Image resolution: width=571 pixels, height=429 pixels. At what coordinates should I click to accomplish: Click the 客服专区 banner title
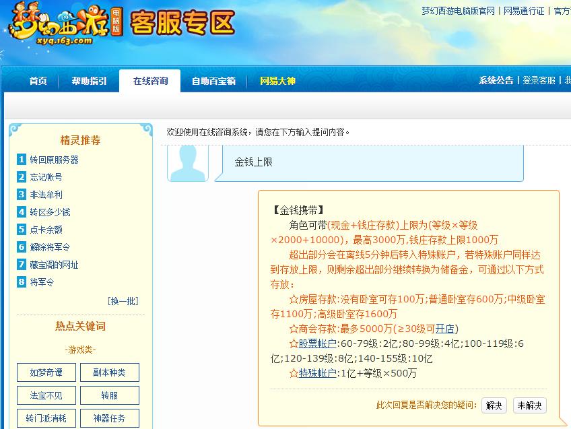tap(182, 23)
